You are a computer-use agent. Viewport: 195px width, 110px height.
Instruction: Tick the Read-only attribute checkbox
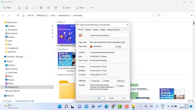[91, 81]
